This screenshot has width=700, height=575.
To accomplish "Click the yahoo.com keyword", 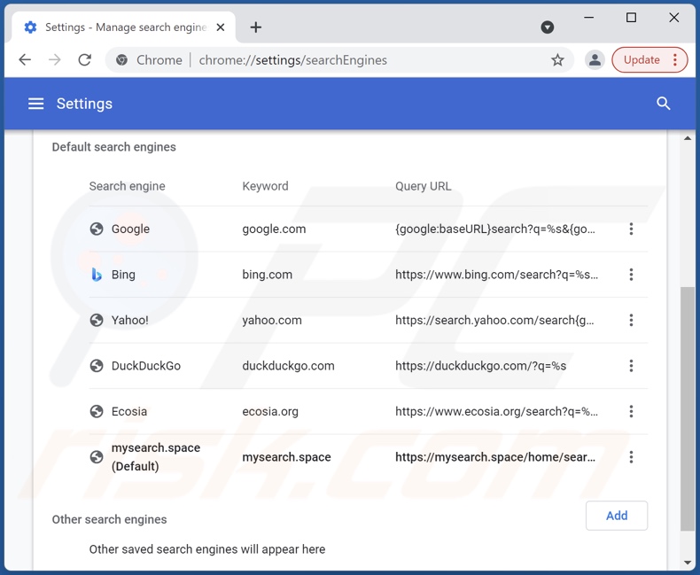I will point(272,320).
